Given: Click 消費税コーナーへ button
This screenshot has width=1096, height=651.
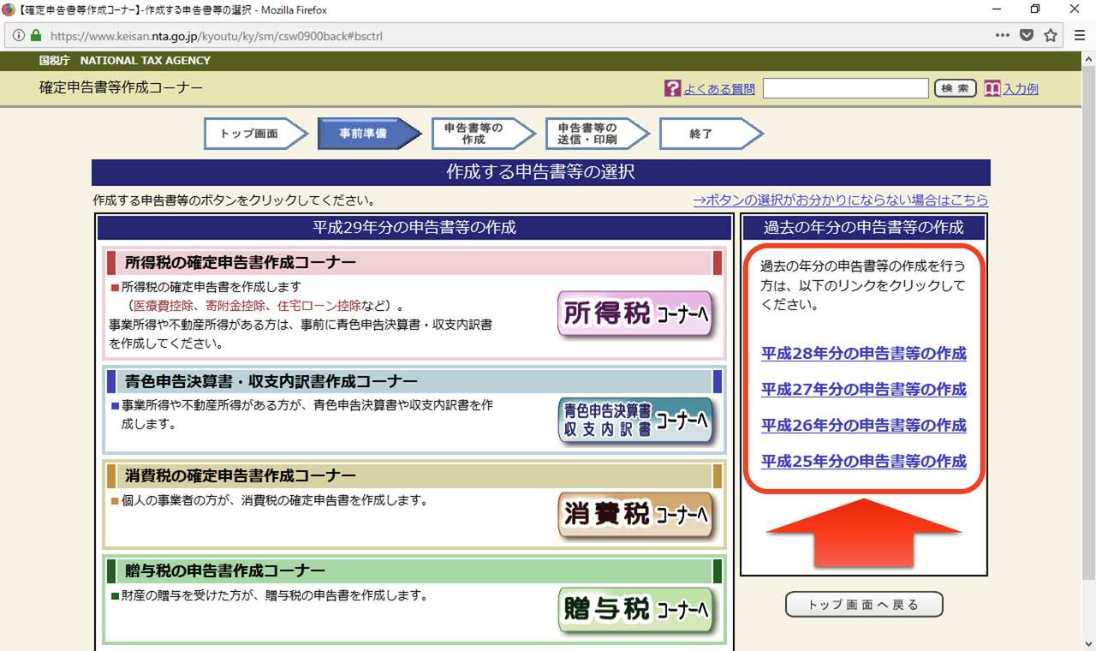Looking at the screenshot, I should [635, 515].
